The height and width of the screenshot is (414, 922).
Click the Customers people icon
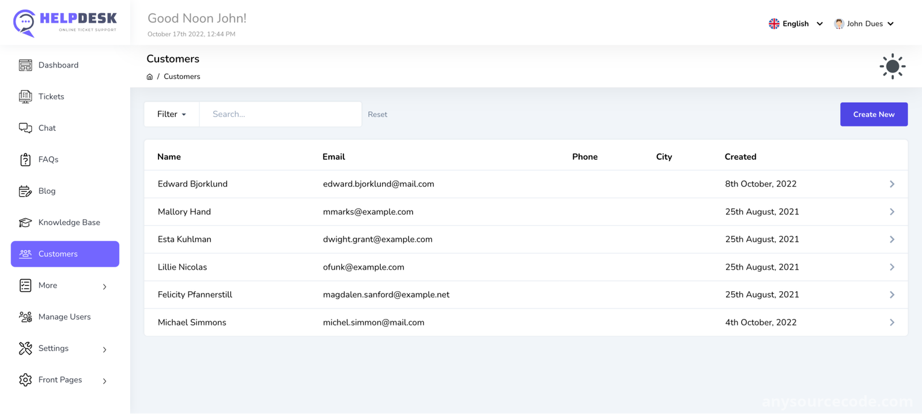coord(25,254)
